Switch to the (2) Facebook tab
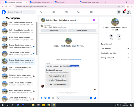 [66, 2]
